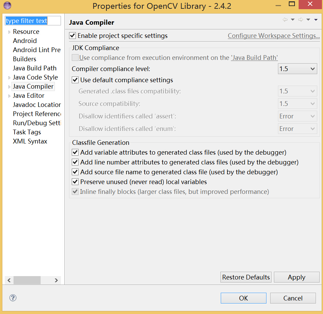
Task: Click the Cancel button
Action: [x=293, y=298]
